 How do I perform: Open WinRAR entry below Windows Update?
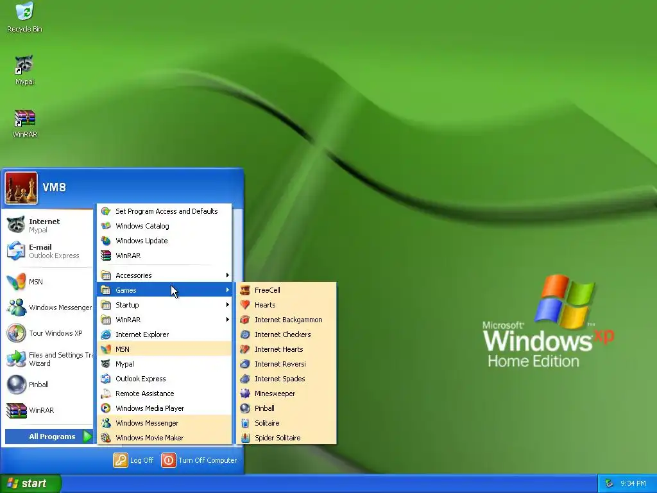(x=164, y=255)
